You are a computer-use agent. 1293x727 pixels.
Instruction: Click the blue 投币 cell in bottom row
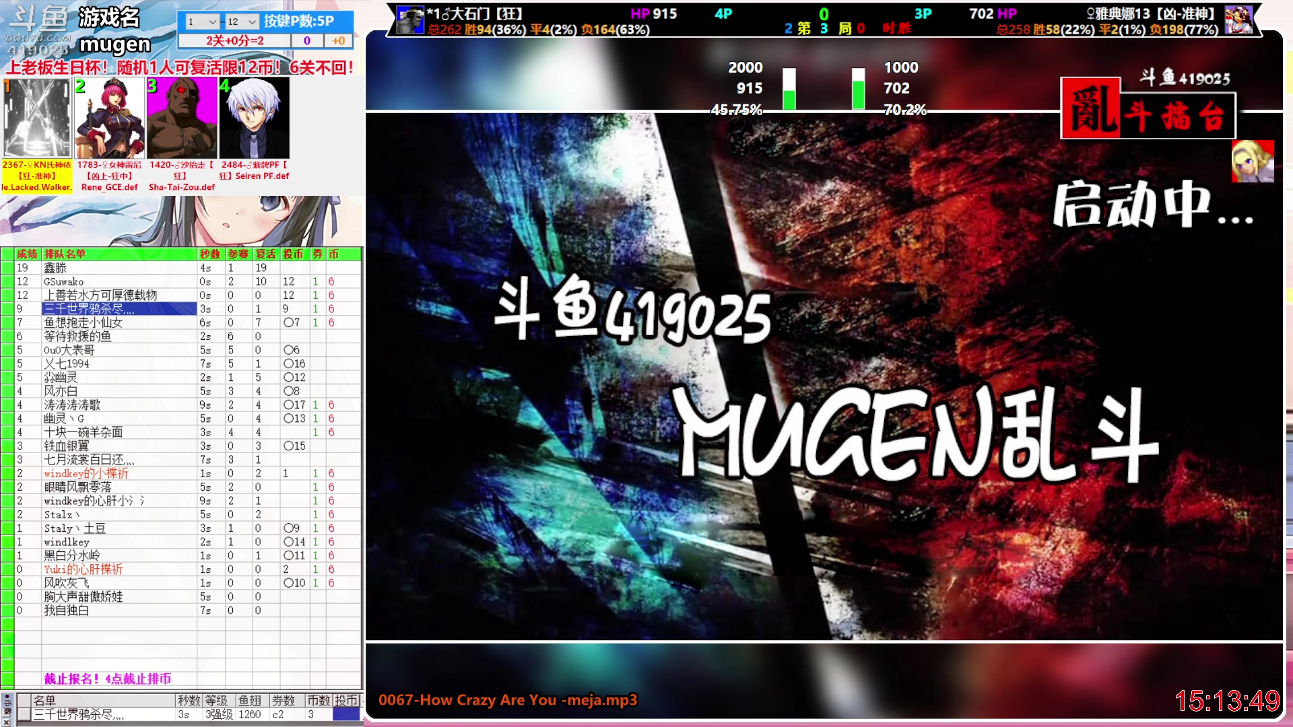click(x=347, y=714)
